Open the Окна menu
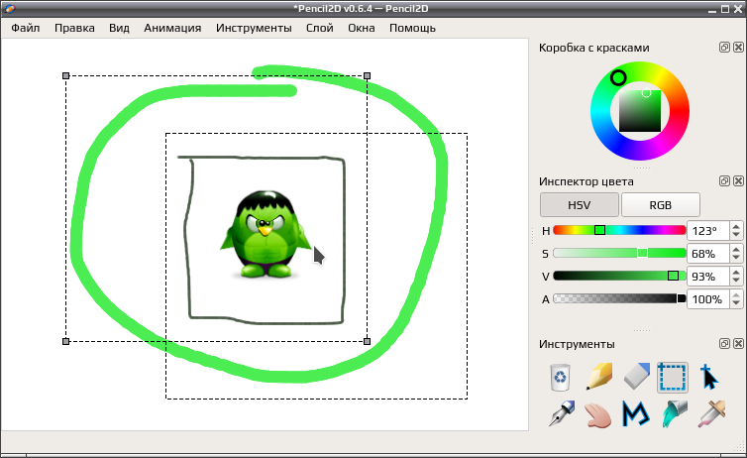Screen dimensions: 747x458 pos(361,28)
